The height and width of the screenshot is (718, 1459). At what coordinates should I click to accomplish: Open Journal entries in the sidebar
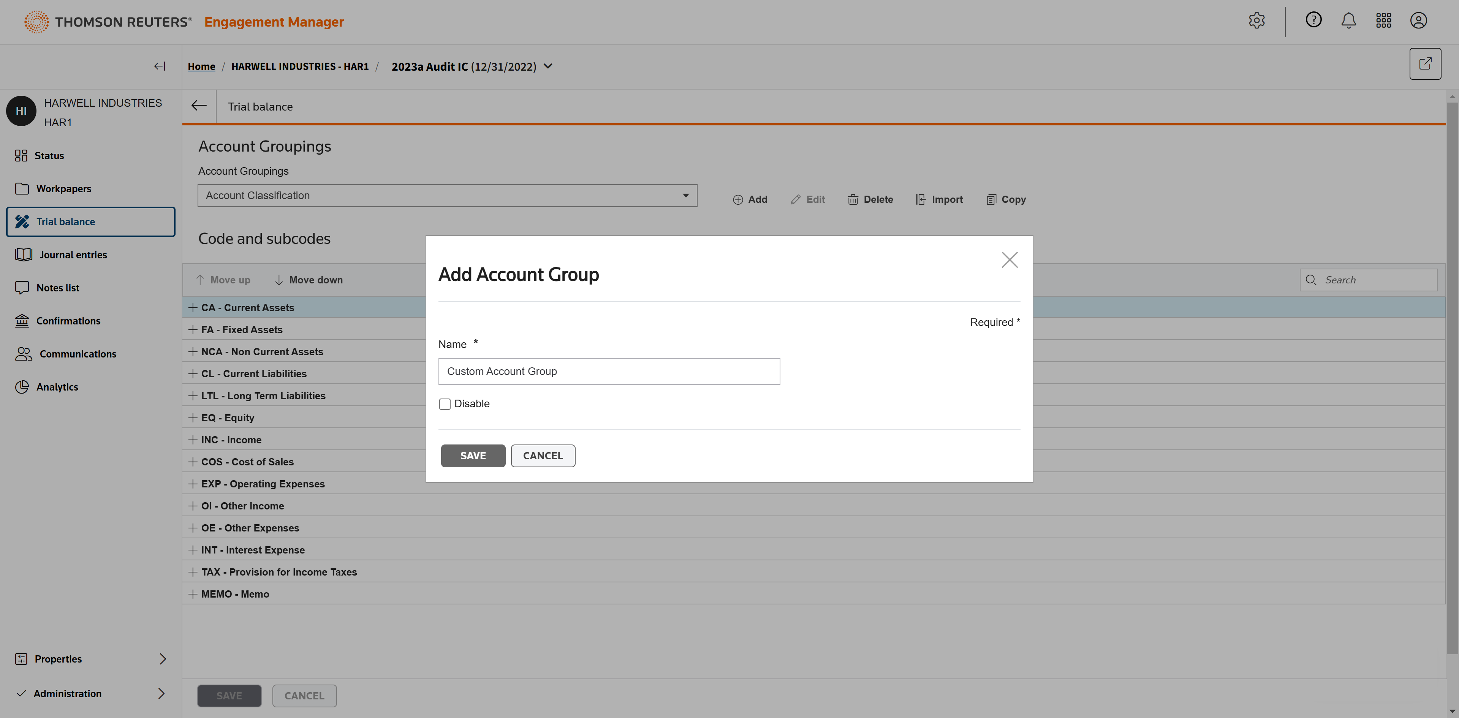coord(73,255)
